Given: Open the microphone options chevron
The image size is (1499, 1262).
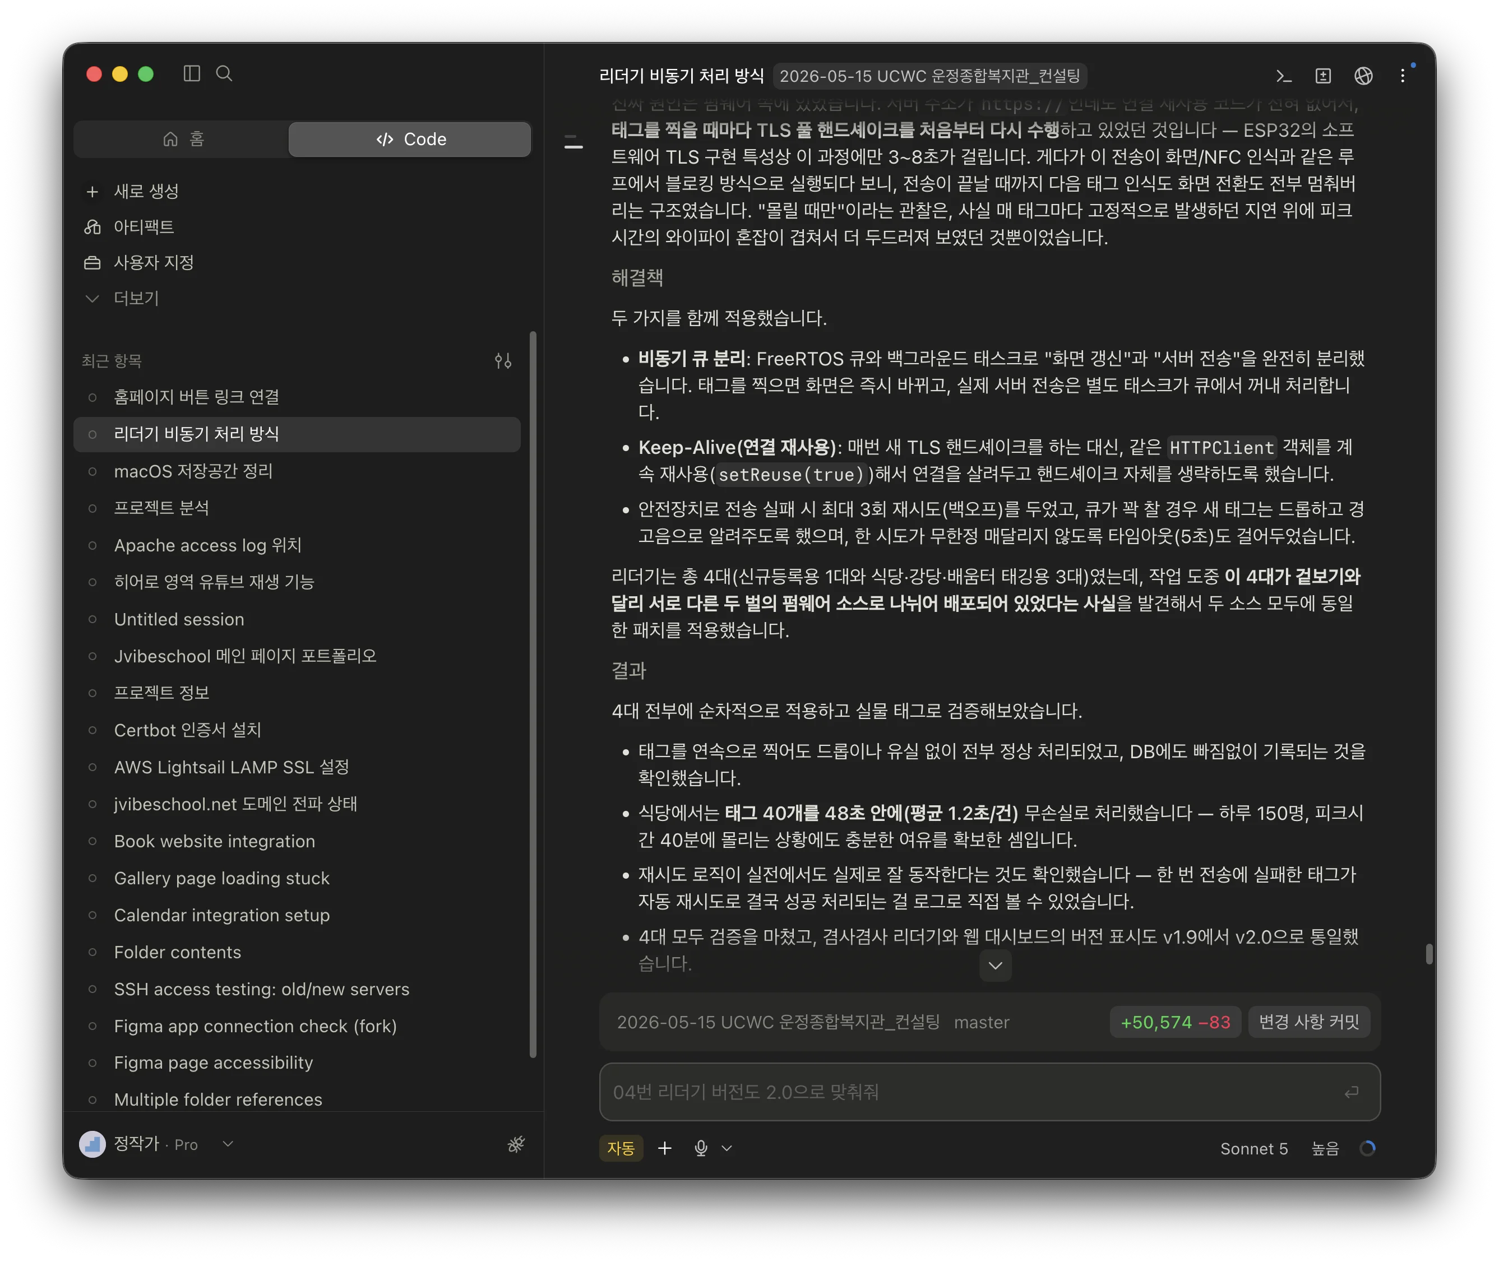Looking at the screenshot, I should click(x=727, y=1148).
